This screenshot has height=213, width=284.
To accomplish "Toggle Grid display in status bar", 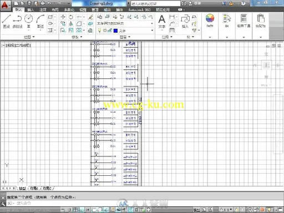I will pos(75,210).
